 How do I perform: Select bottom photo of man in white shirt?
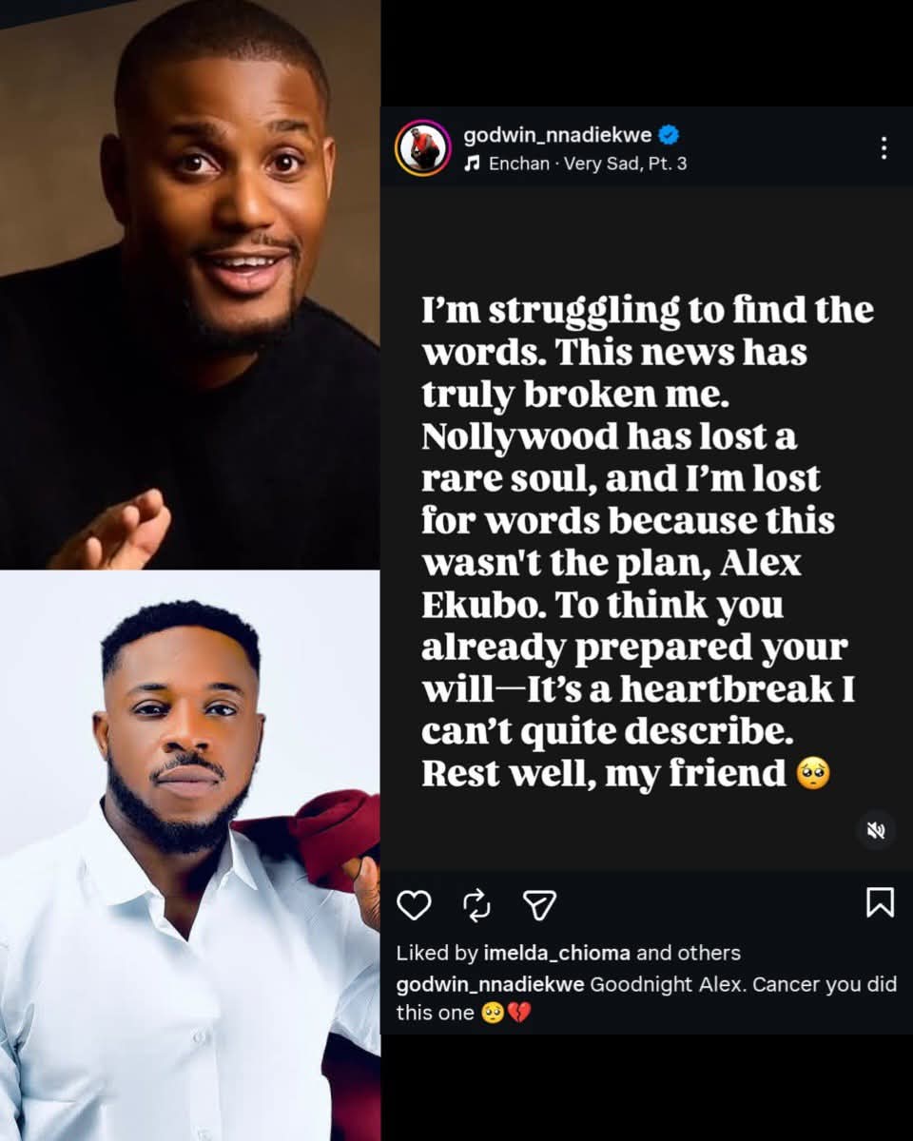[x=190, y=855]
